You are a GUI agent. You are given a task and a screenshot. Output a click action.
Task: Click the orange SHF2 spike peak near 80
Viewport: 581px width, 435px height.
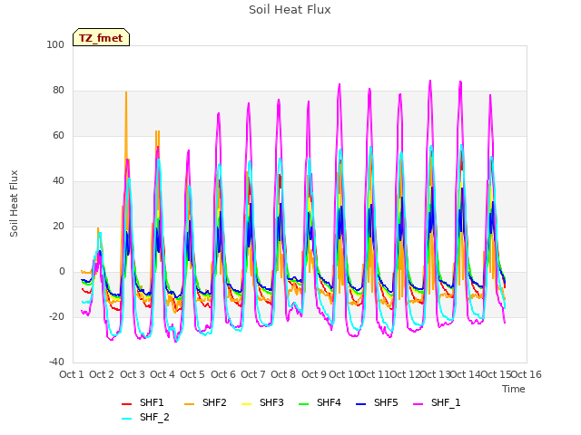[126, 92]
